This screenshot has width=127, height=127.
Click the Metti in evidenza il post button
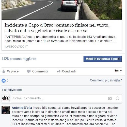[103, 59]
